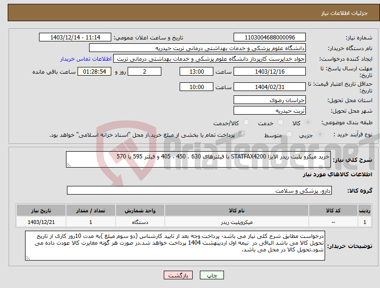Select the جزیی purchase type radio
The width and height of the screenshot is (380, 288).
coord(320,134)
